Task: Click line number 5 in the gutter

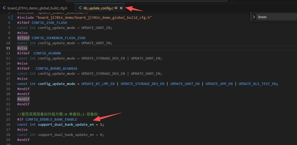Action: pyautogui.click(x=9, y=18)
